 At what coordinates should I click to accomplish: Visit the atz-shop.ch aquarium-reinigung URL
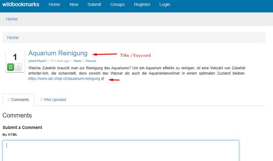[64, 79]
